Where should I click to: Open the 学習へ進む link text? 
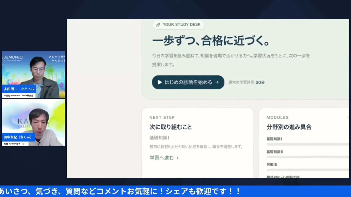pyautogui.click(x=162, y=158)
